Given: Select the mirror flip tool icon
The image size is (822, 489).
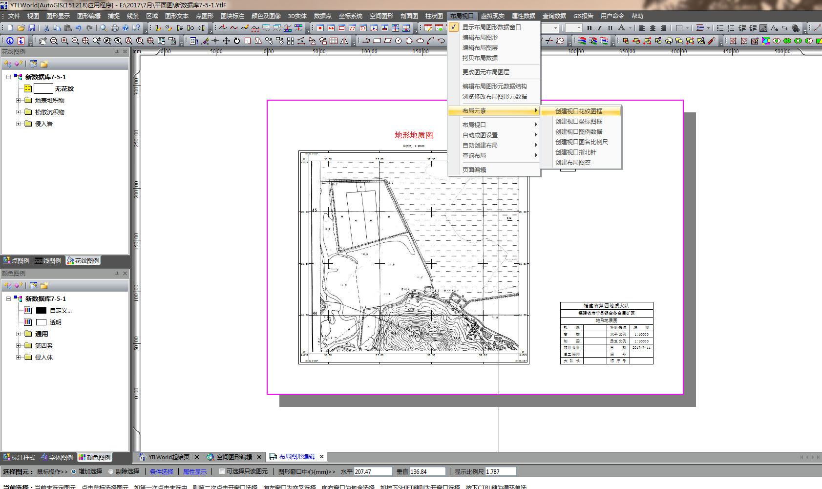Looking at the screenshot, I should pyautogui.click(x=344, y=41).
